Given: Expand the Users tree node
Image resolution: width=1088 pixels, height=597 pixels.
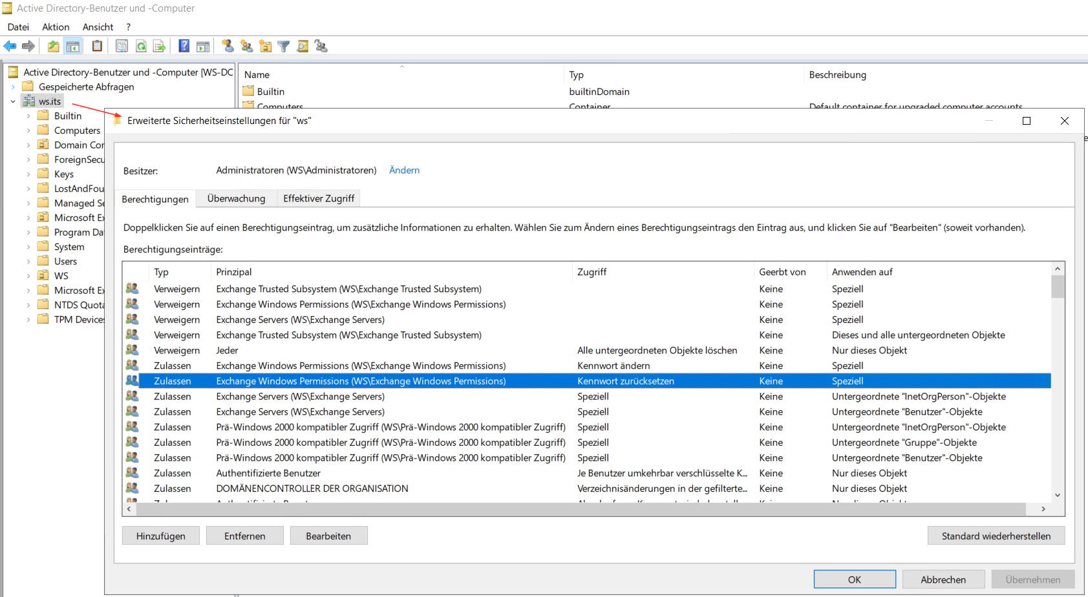Looking at the screenshot, I should 28,261.
